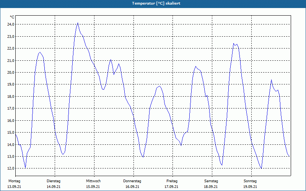Image resolution: width=306 pixels, height=191 pixels.
Task: Click the Mittwoch day label
Action: point(93,181)
